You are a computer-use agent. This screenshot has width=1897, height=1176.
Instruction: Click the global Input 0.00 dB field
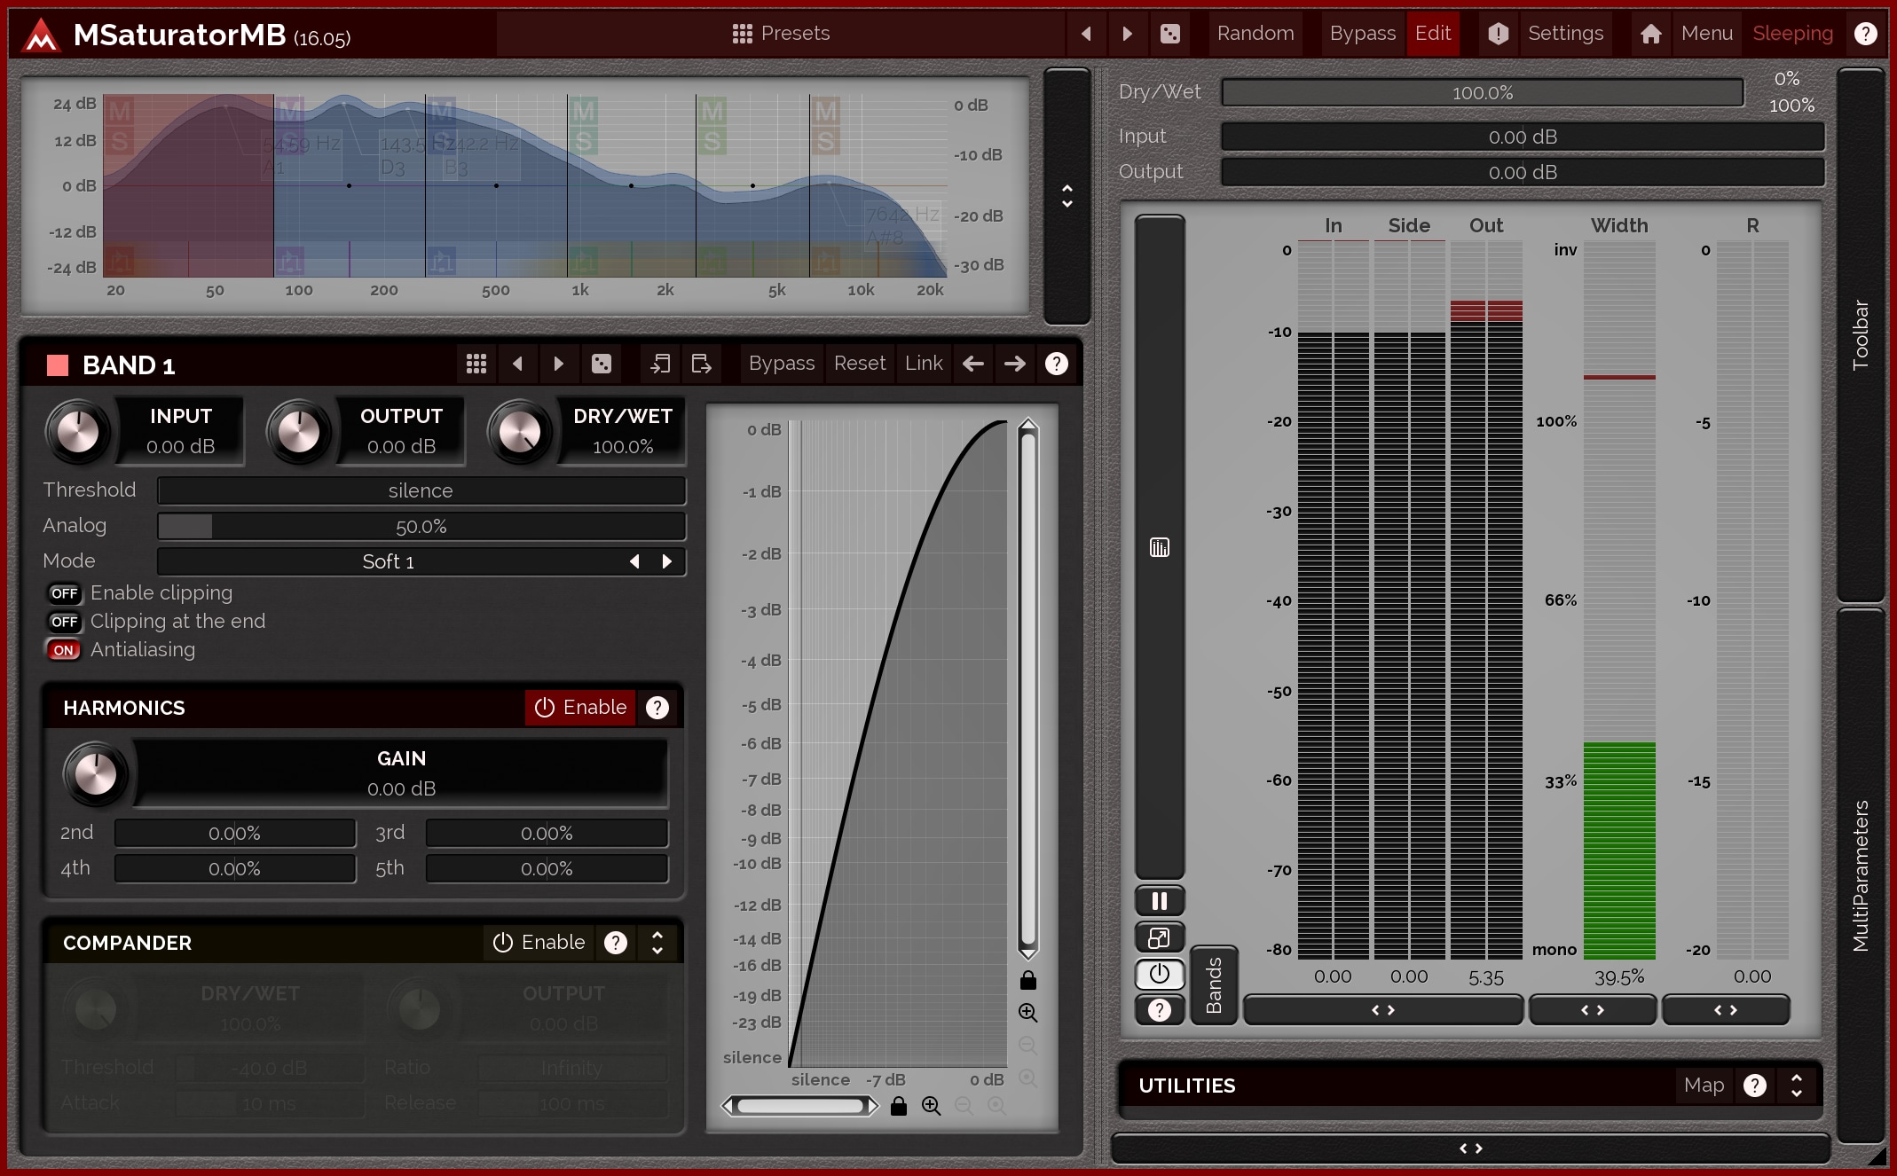click(x=1523, y=137)
